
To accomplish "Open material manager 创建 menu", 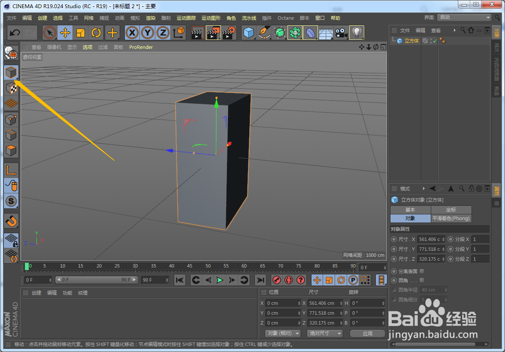I will point(36,293).
